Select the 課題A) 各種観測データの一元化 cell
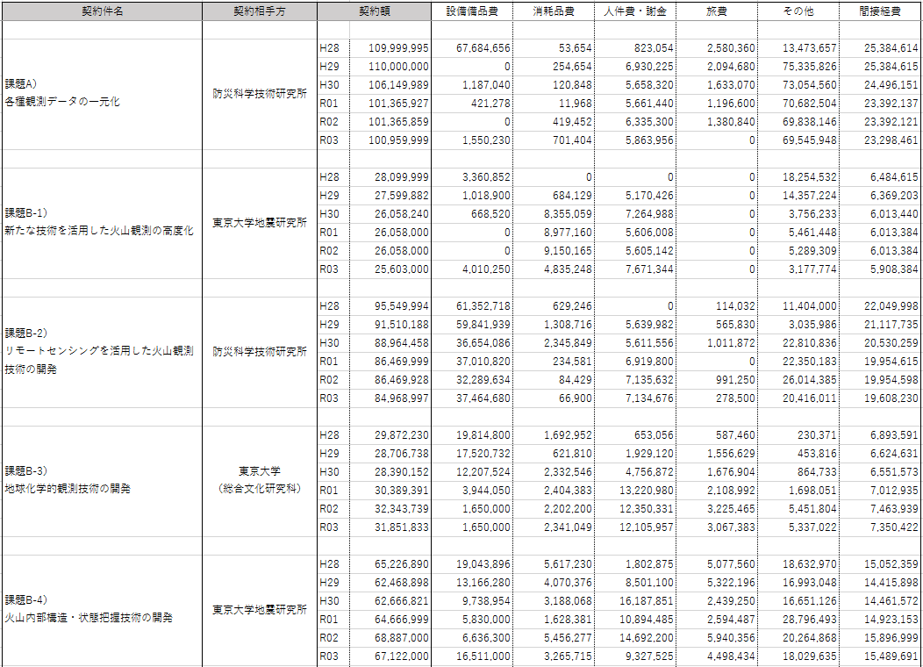The image size is (923, 667). pyautogui.click(x=102, y=94)
